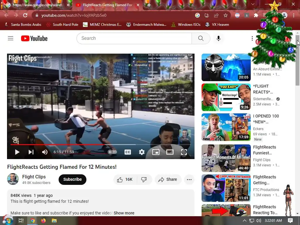Open the TOO EASY 9:26 thumbnail
Image resolution: width=300 pixels, height=225 pixels.
point(226,97)
